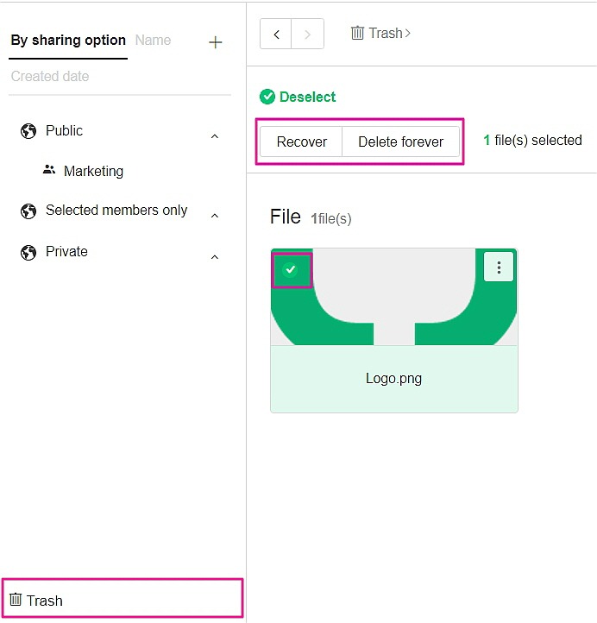Click the globe icon beside Selected members only
This screenshot has width=597, height=623.
[28, 211]
